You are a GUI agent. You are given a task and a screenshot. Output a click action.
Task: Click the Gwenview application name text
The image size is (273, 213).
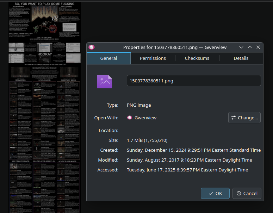(145, 118)
